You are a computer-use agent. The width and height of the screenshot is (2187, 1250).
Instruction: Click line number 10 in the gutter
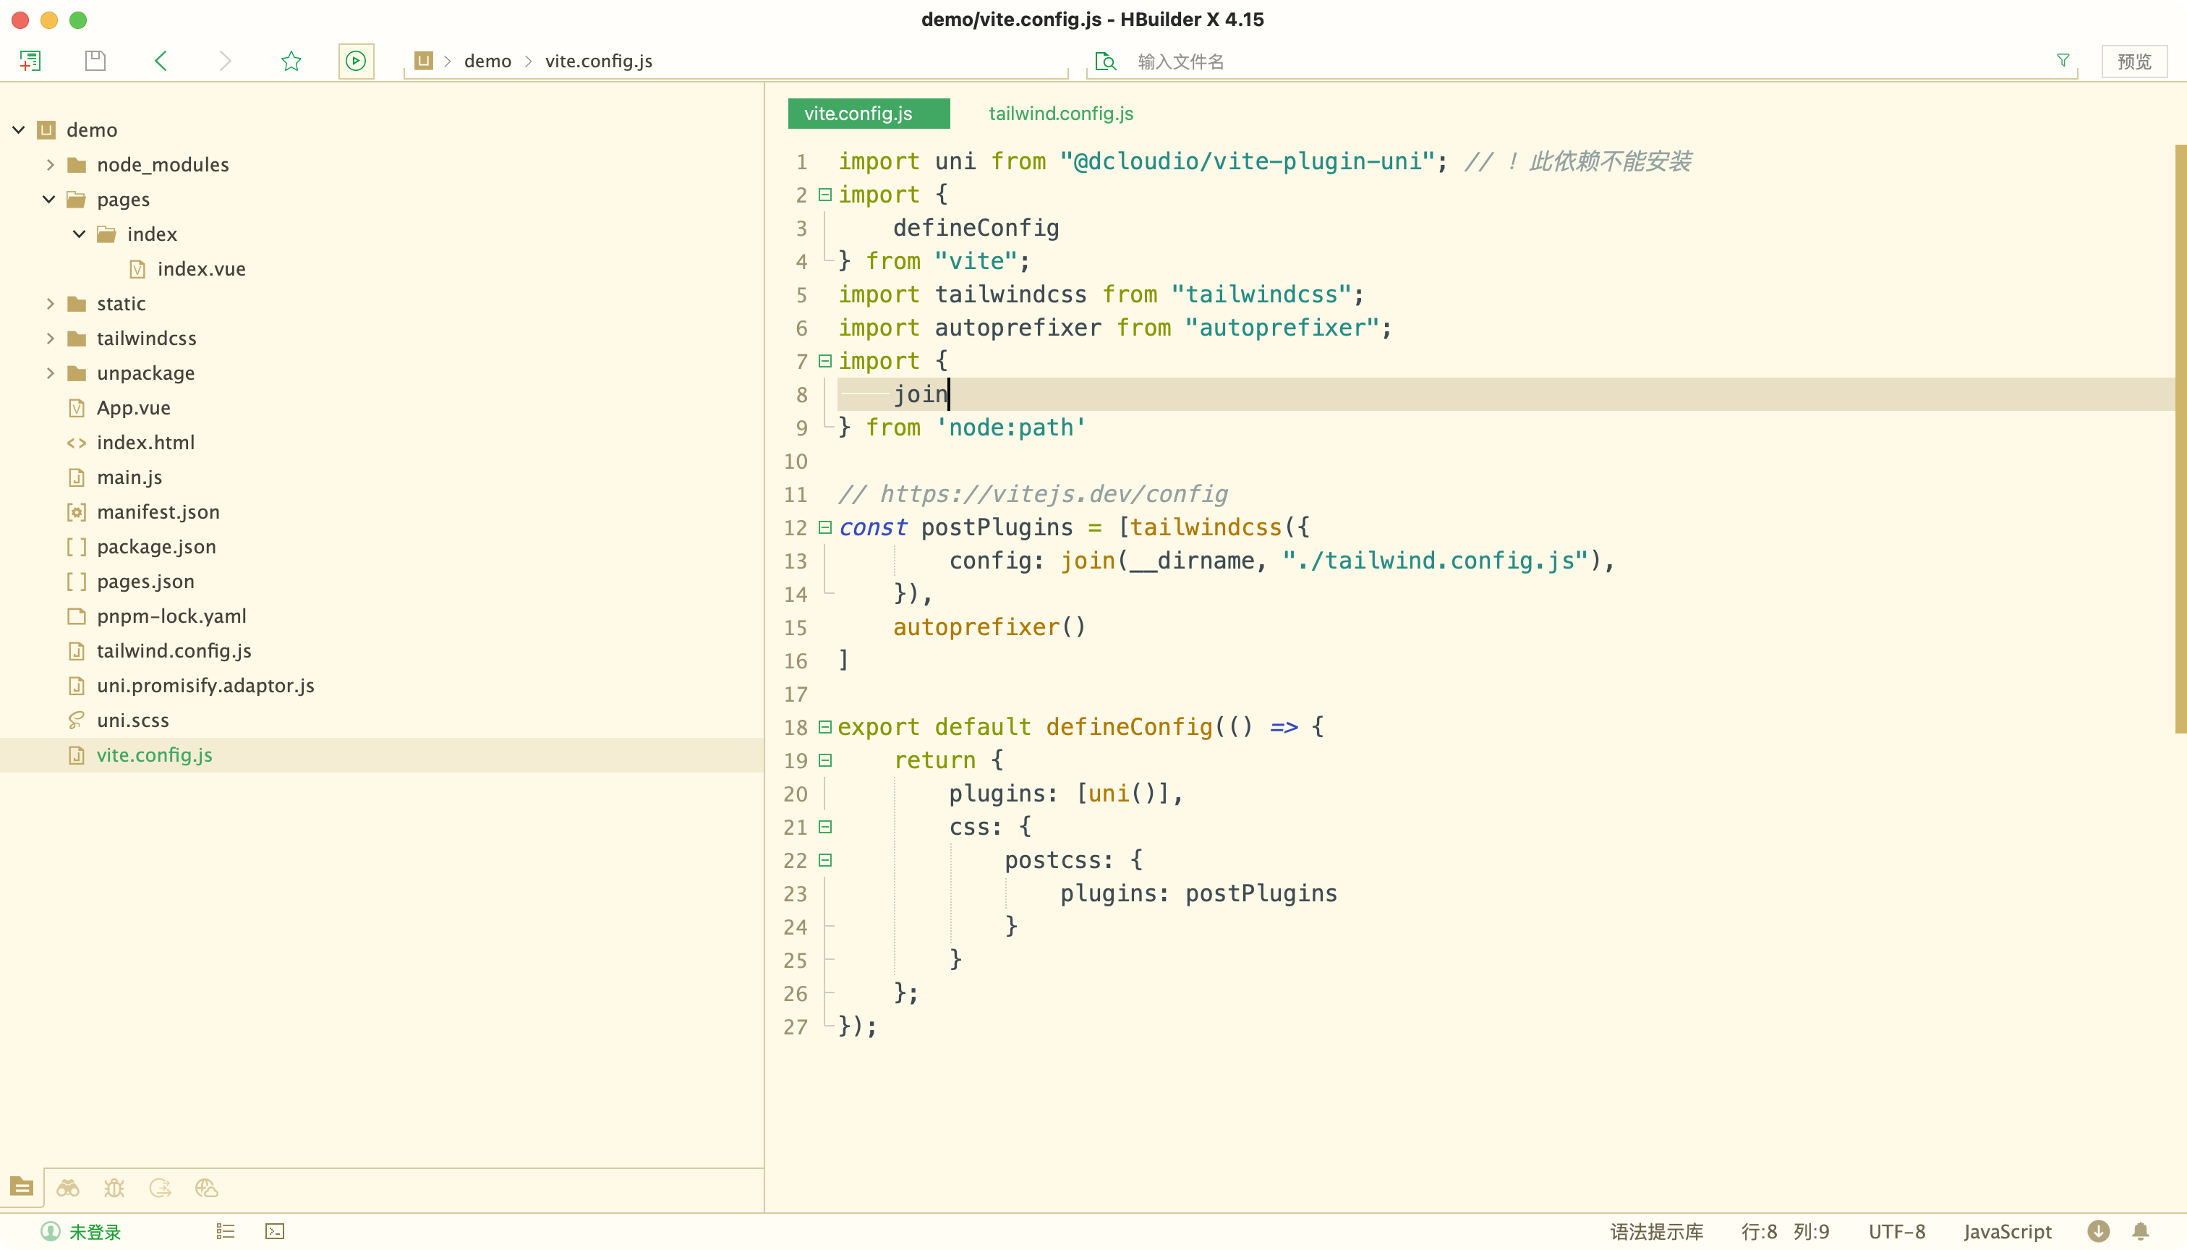pyautogui.click(x=796, y=461)
